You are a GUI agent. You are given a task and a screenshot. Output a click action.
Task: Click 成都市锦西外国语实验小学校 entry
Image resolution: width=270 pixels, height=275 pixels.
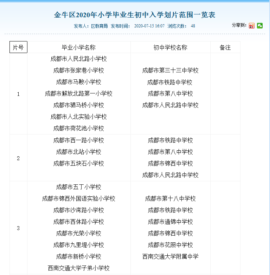(x=79, y=198)
